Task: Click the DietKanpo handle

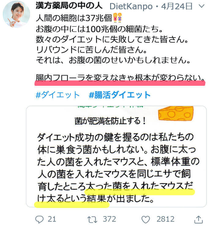Action: (131, 6)
